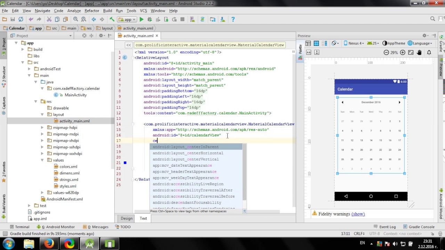Click the Paste clipboard icon
This screenshot has width=445, height=250.
(65, 19)
